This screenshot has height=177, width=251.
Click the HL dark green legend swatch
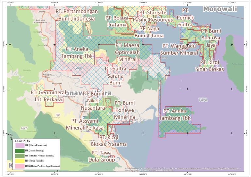(x=20, y=151)
